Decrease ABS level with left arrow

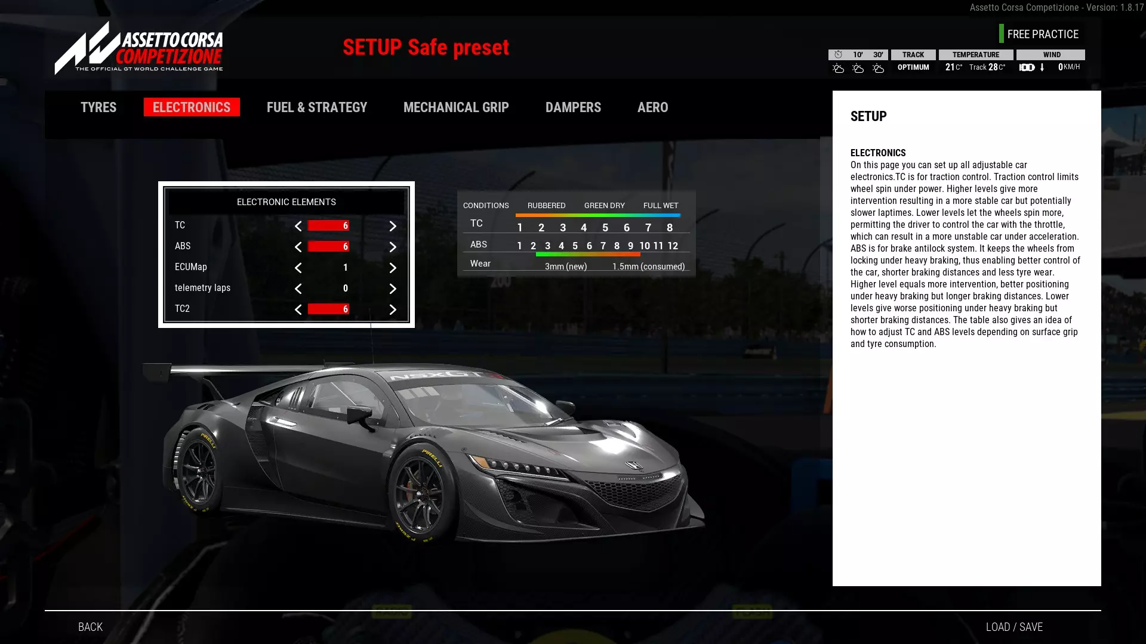tap(298, 247)
